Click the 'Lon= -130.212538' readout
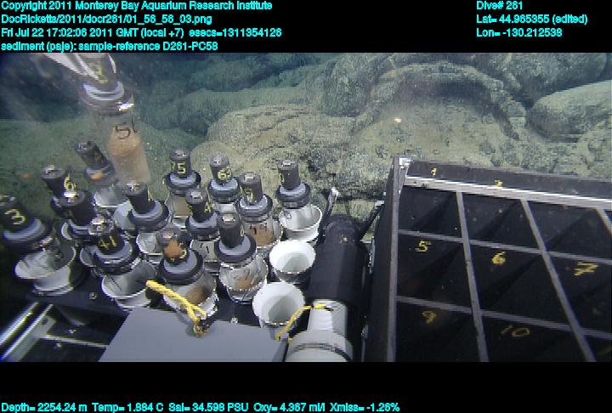The height and width of the screenshot is (413, 612). point(519,32)
